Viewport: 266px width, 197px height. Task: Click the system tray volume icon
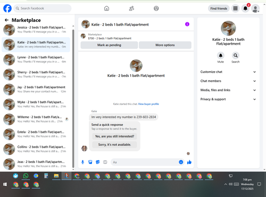point(230,184)
